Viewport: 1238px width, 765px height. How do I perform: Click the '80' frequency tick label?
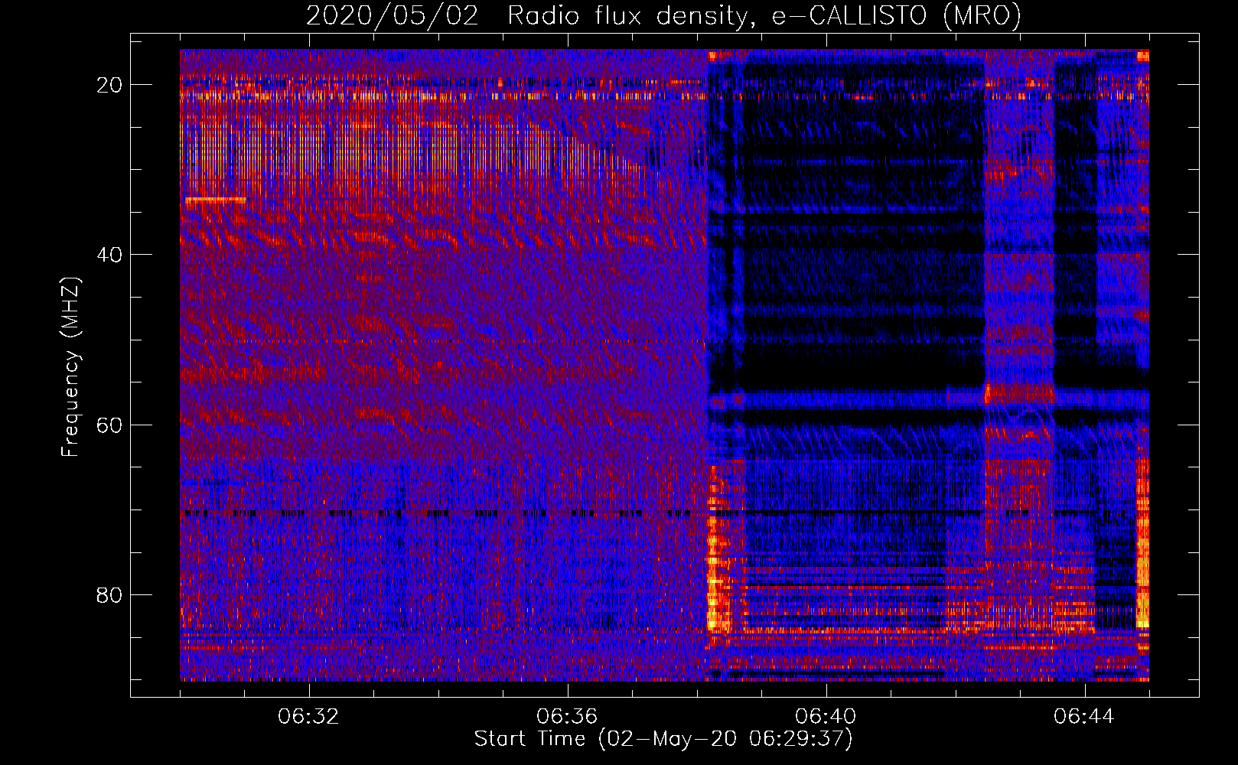[x=110, y=594]
